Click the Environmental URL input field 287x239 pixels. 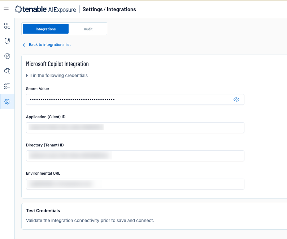(x=135, y=184)
